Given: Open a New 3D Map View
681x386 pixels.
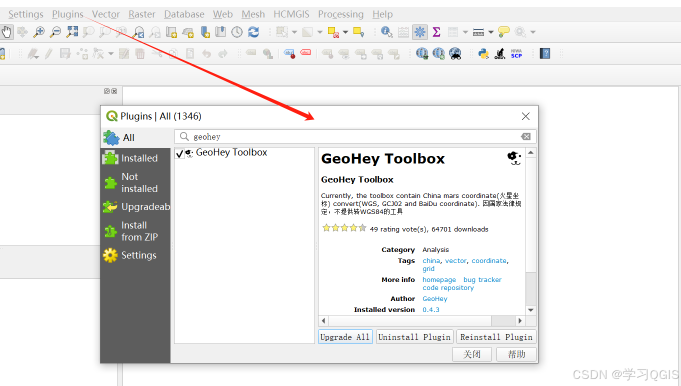Looking at the screenshot, I should point(187,32).
